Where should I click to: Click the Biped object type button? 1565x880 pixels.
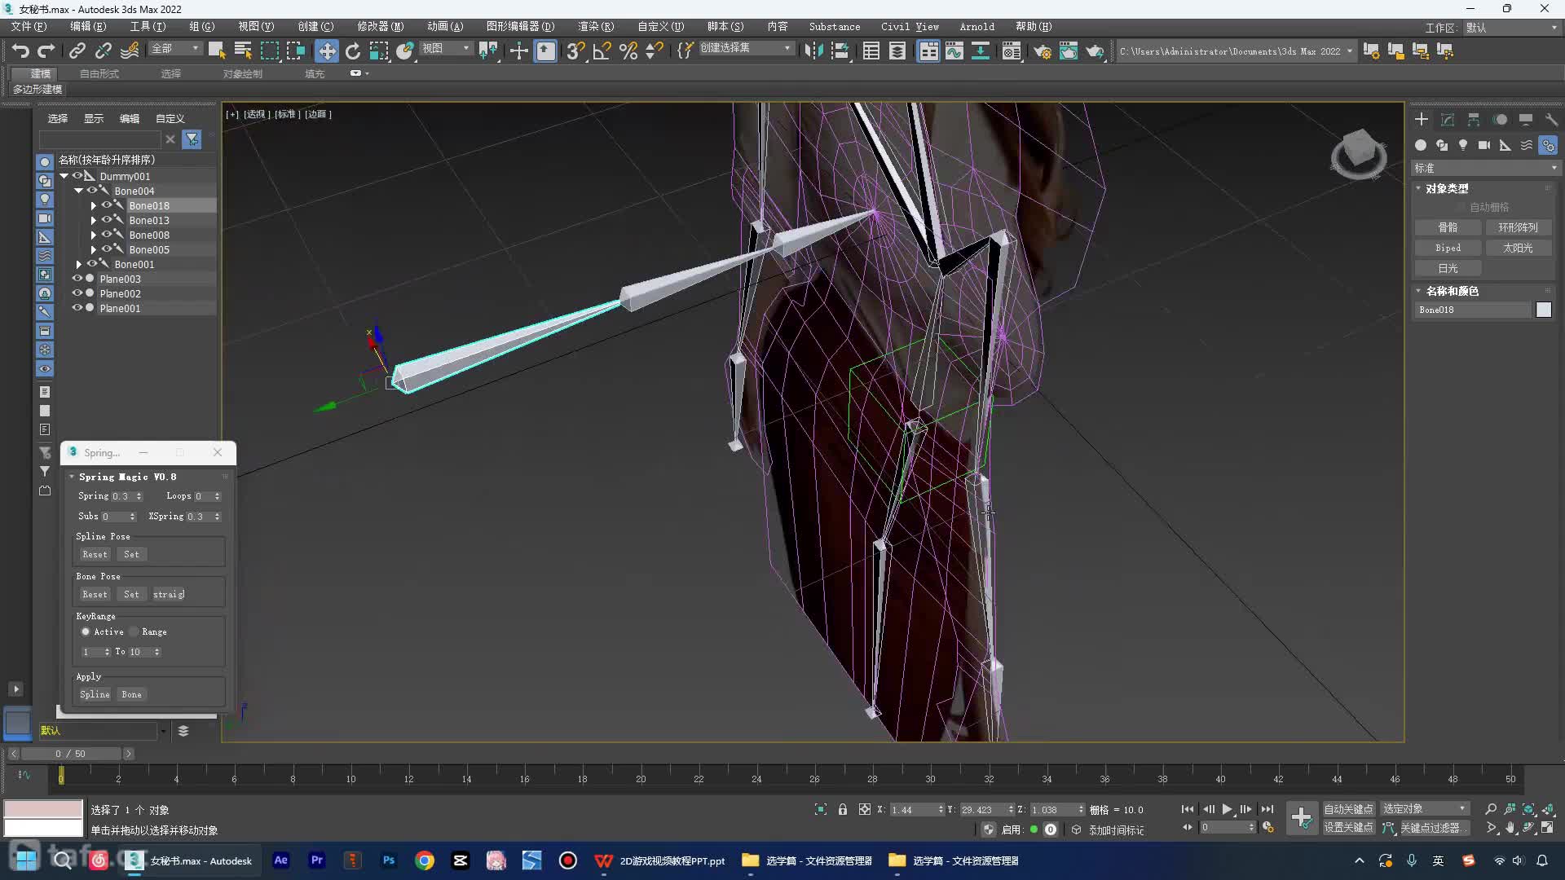(1448, 248)
